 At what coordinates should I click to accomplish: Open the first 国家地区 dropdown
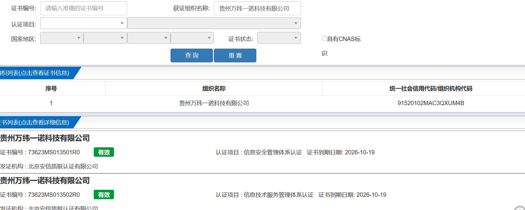point(62,38)
